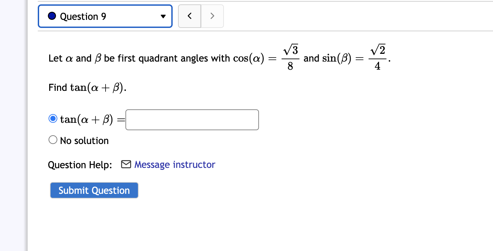Click the envelope icon next to Message instructor

[x=126, y=164]
